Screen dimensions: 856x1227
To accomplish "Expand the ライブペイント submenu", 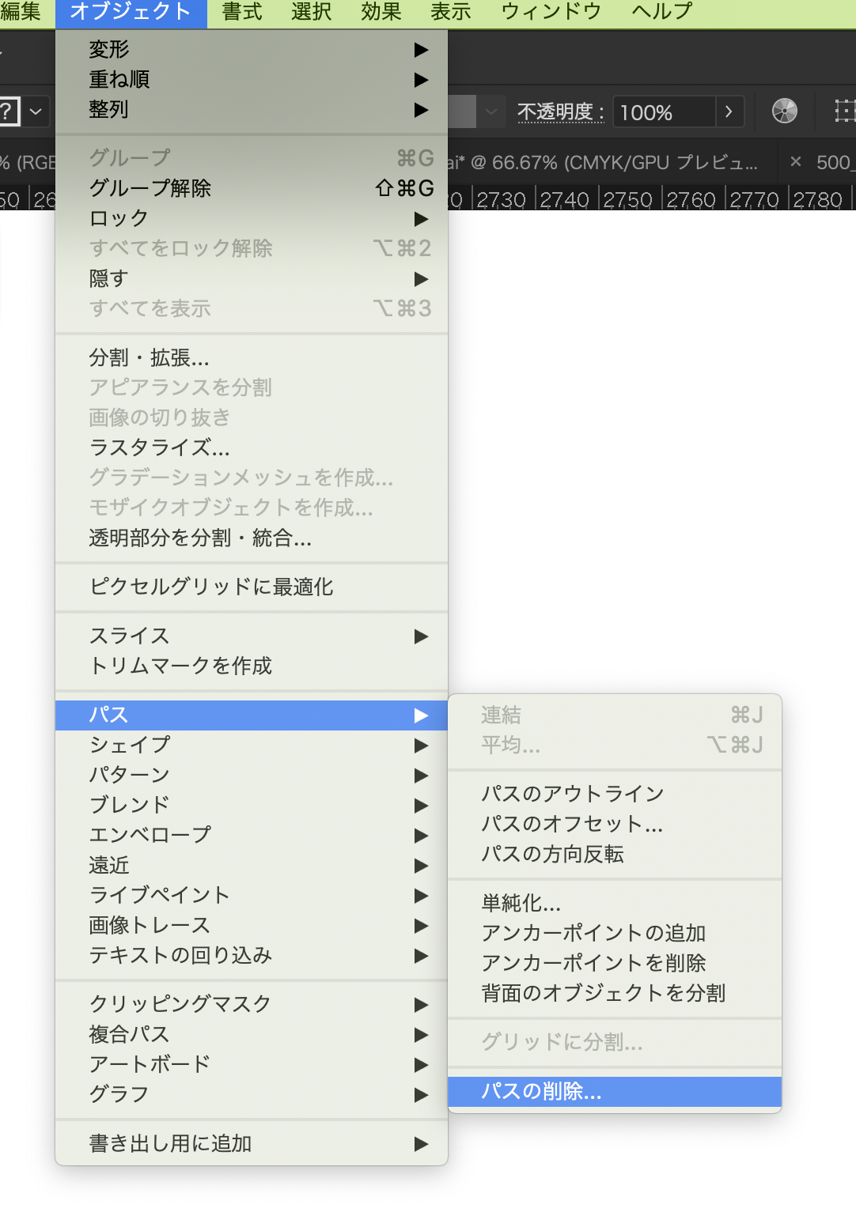I will pyautogui.click(x=252, y=896).
